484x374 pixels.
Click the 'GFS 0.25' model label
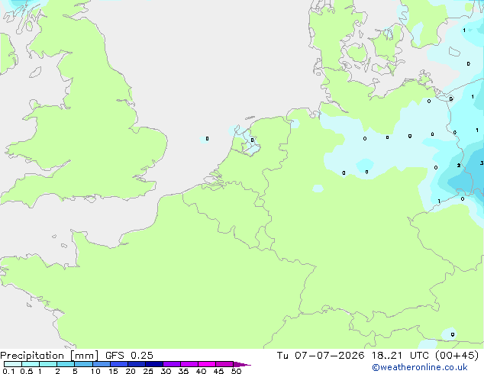[129, 356]
